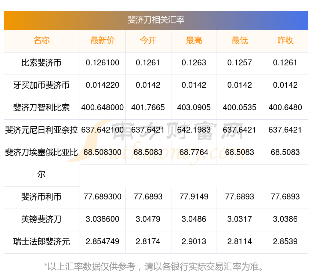Click the 英镑斐济刀 row name
This screenshot has height=278, width=312.
41,219
